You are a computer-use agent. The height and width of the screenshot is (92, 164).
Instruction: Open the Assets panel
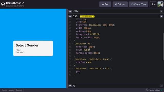pos(11,90)
